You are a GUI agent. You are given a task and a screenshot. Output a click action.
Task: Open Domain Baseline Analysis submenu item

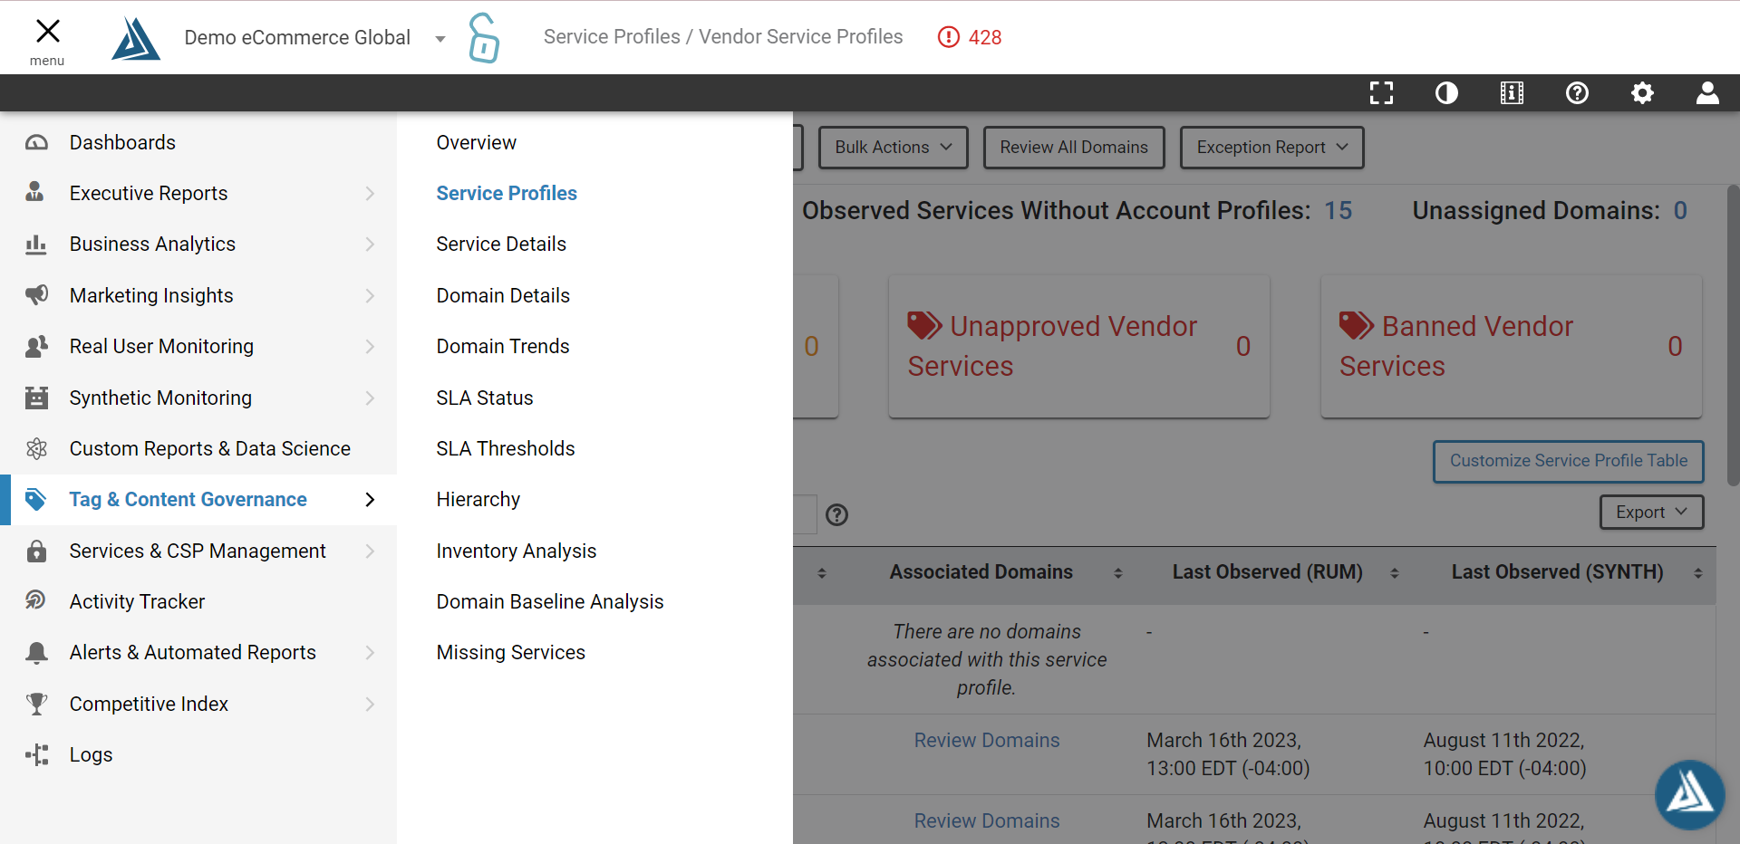550,601
